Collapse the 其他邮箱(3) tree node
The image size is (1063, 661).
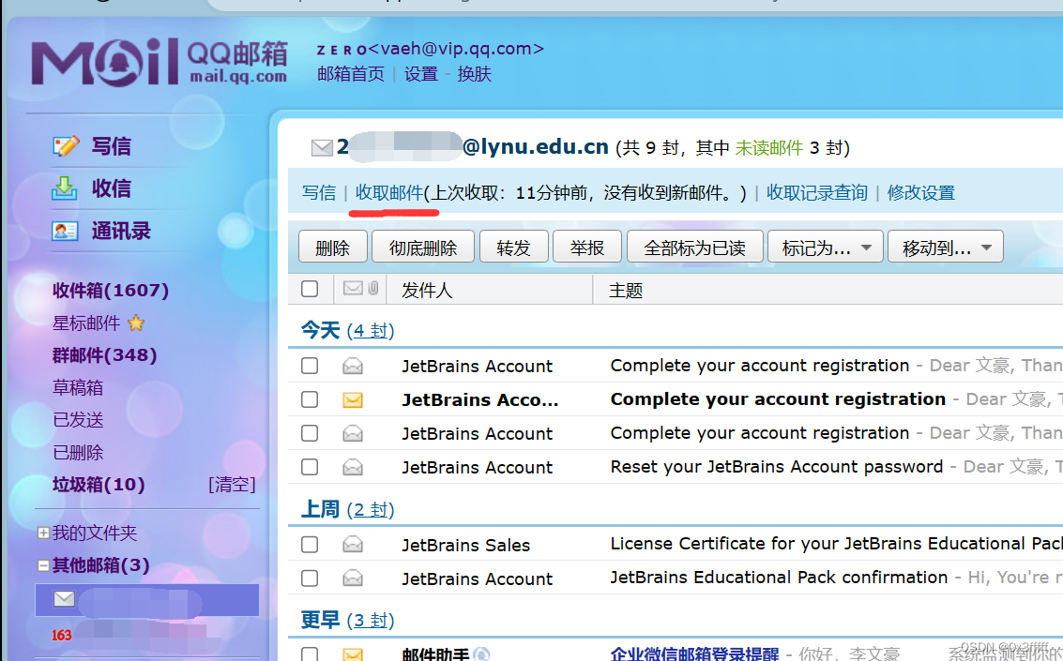click(x=43, y=565)
